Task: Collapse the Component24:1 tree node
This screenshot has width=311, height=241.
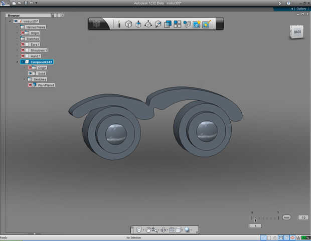Action: pyautogui.click(x=17, y=62)
